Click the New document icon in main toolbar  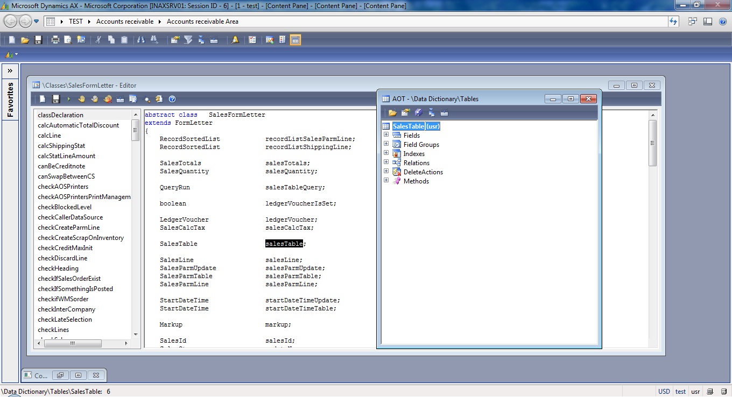(x=12, y=40)
